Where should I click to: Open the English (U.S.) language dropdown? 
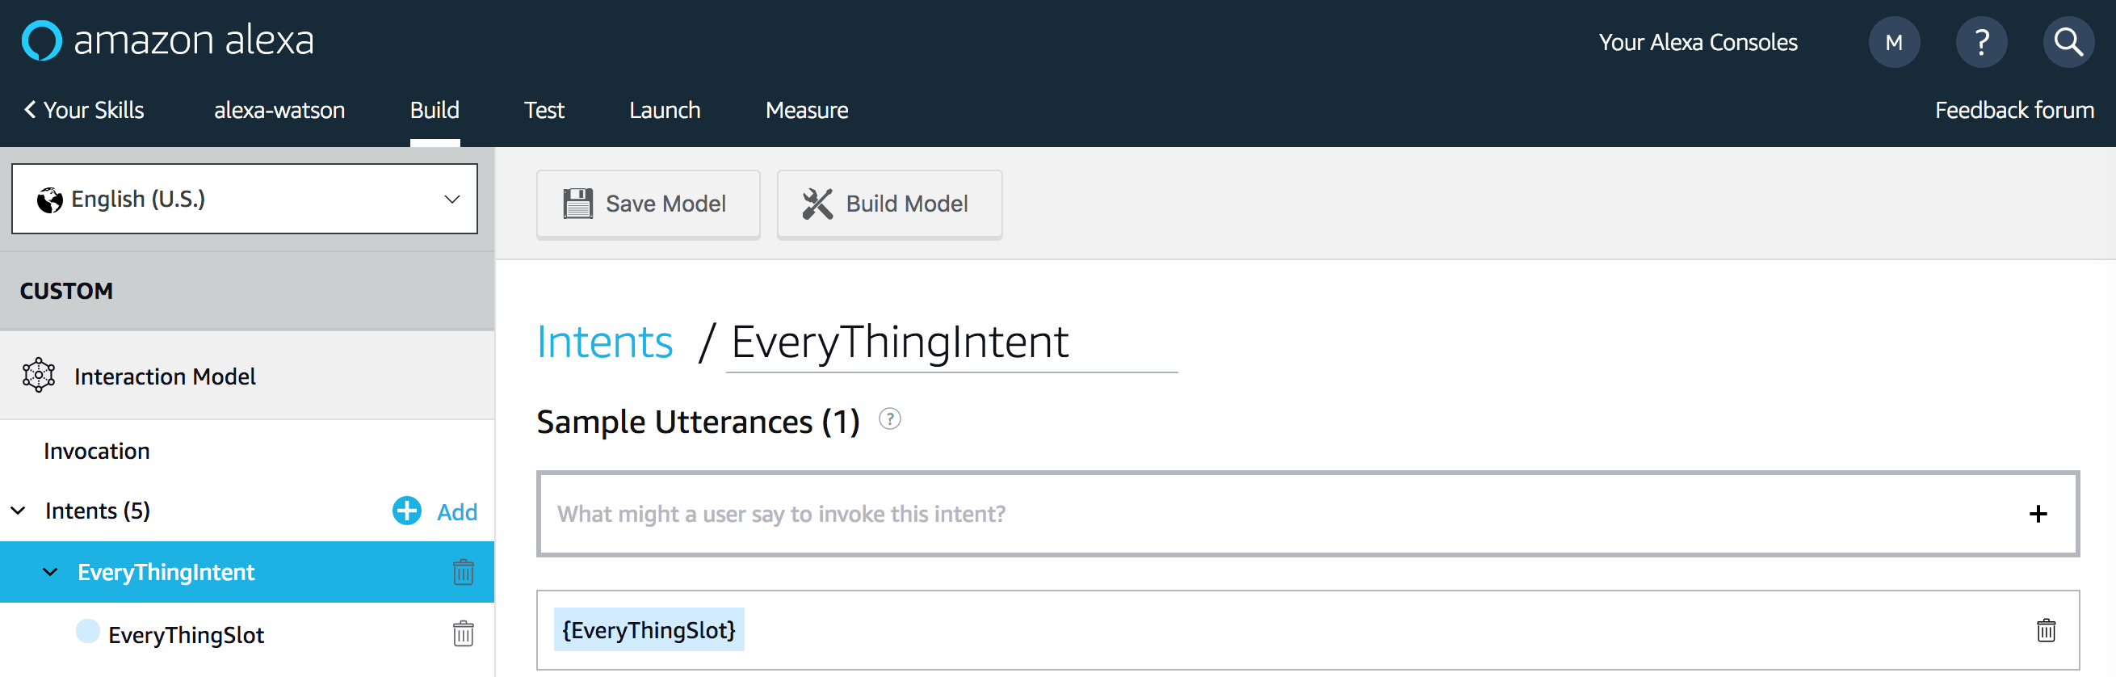point(245,199)
